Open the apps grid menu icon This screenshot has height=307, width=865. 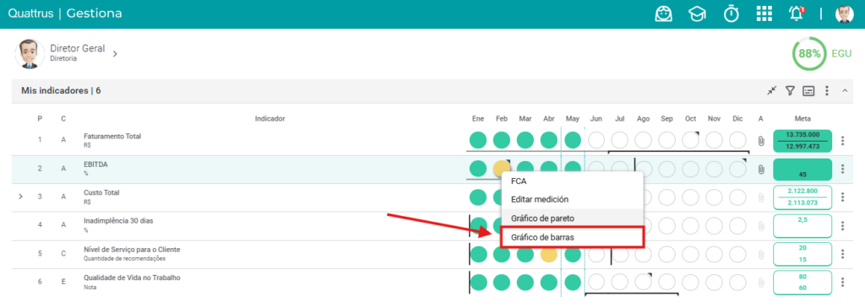(764, 13)
